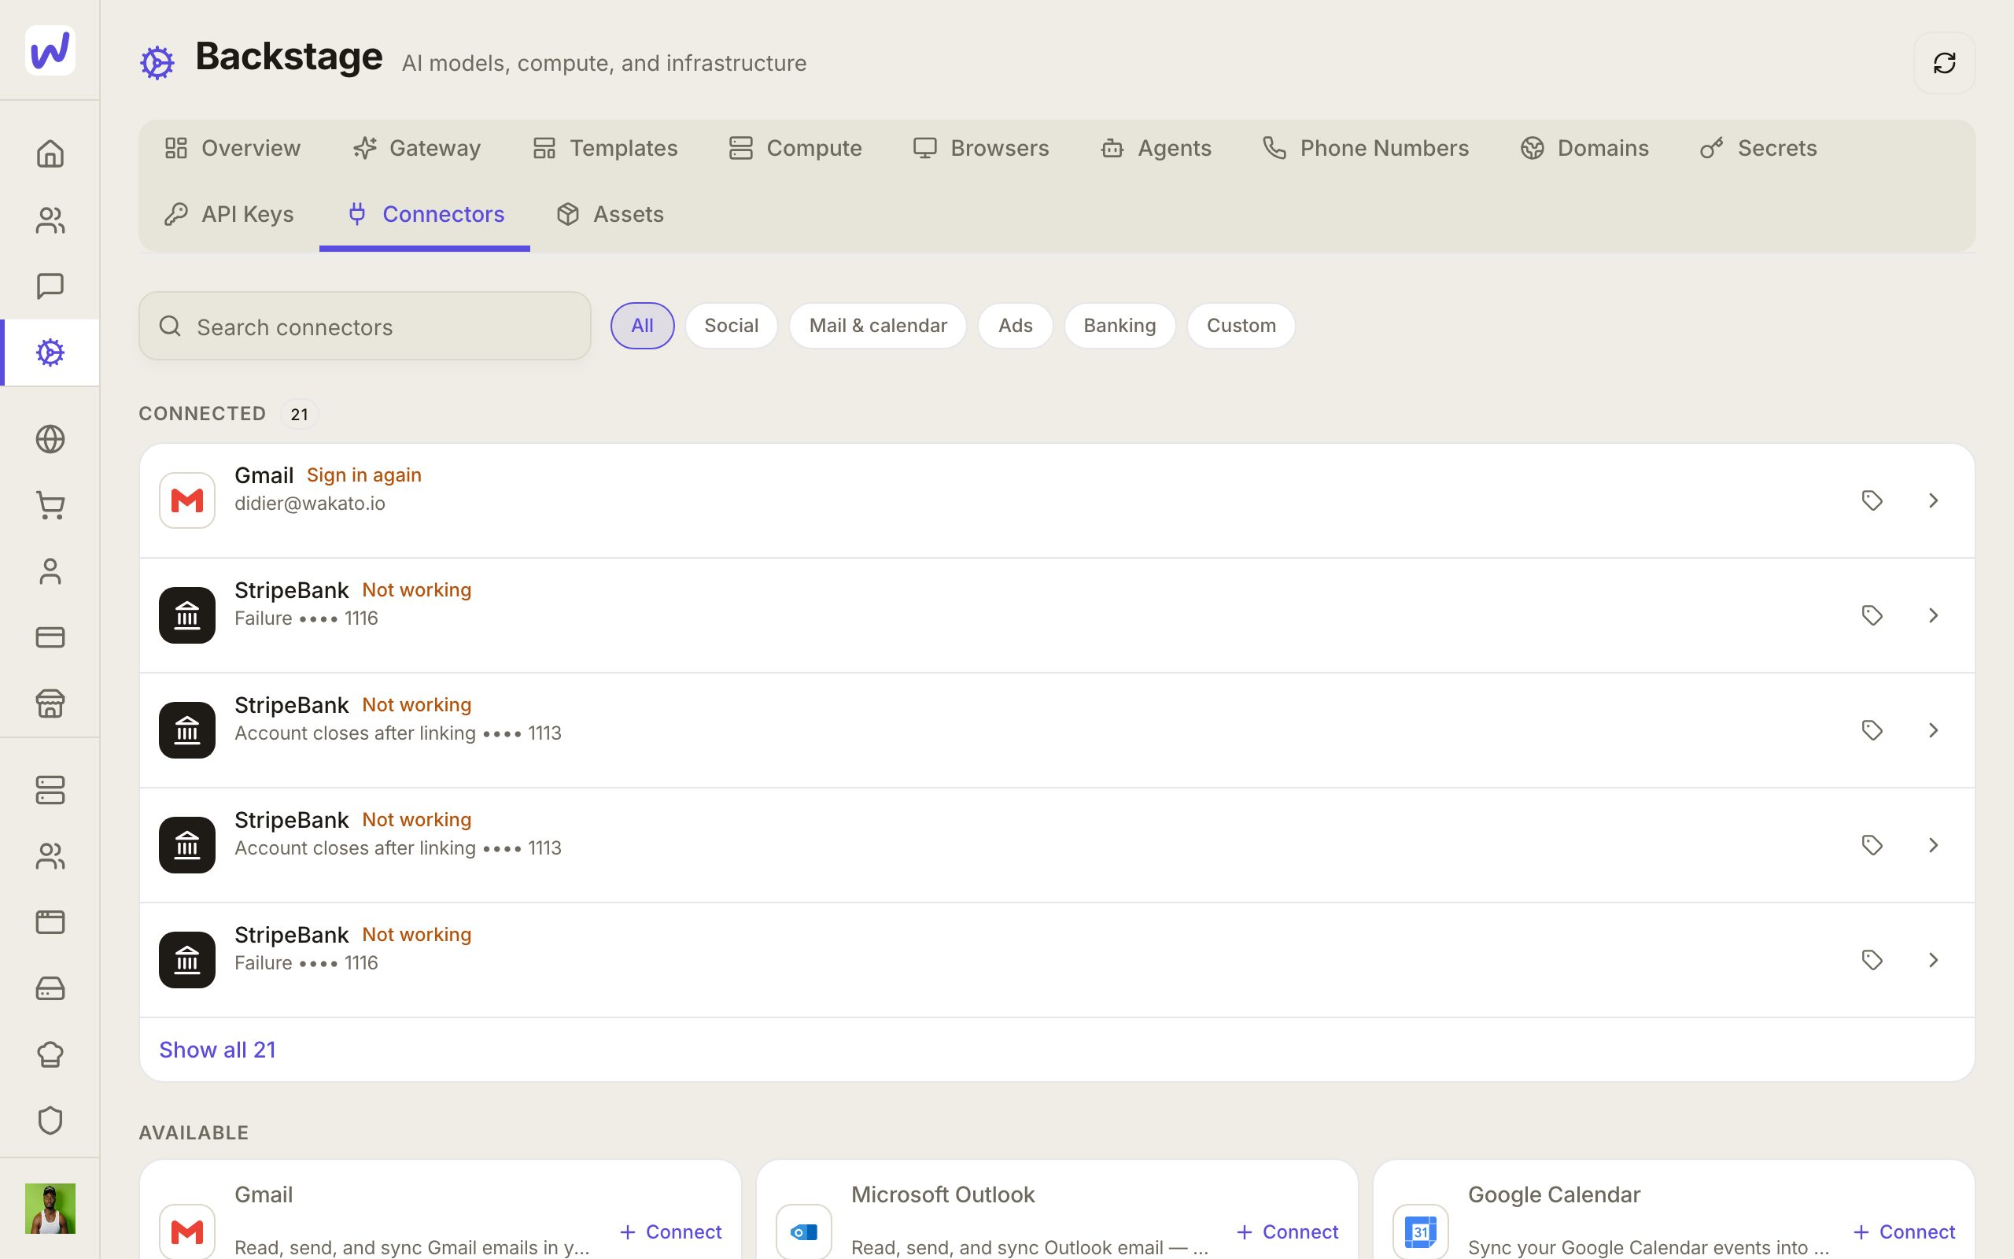The image size is (2014, 1259).
Task: Connect Google Calendar
Action: [1904, 1231]
